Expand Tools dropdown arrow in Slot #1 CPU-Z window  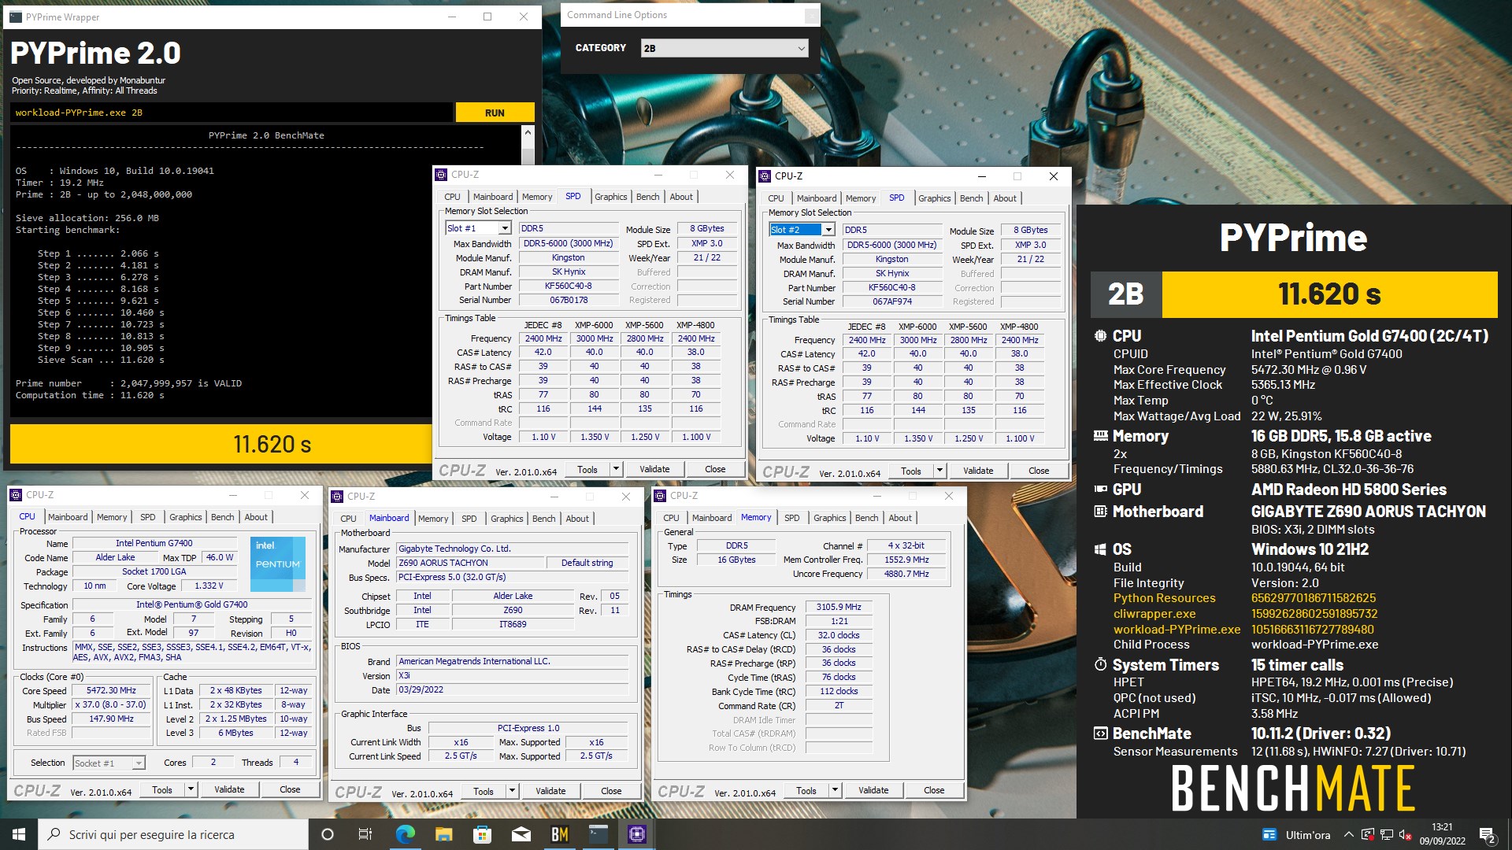[x=616, y=469]
